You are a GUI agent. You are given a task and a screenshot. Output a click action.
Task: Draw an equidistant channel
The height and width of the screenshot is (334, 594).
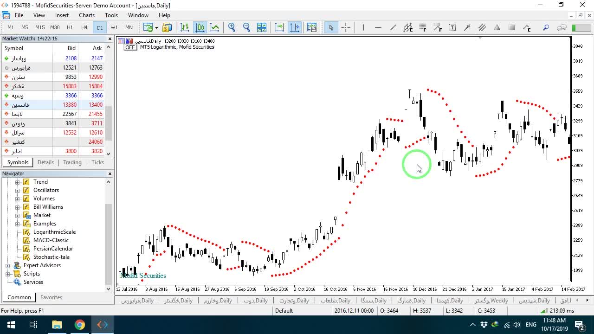(x=408, y=27)
